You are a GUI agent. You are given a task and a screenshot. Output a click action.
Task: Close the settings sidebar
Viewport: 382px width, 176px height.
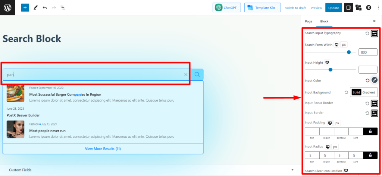click(x=375, y=21)
